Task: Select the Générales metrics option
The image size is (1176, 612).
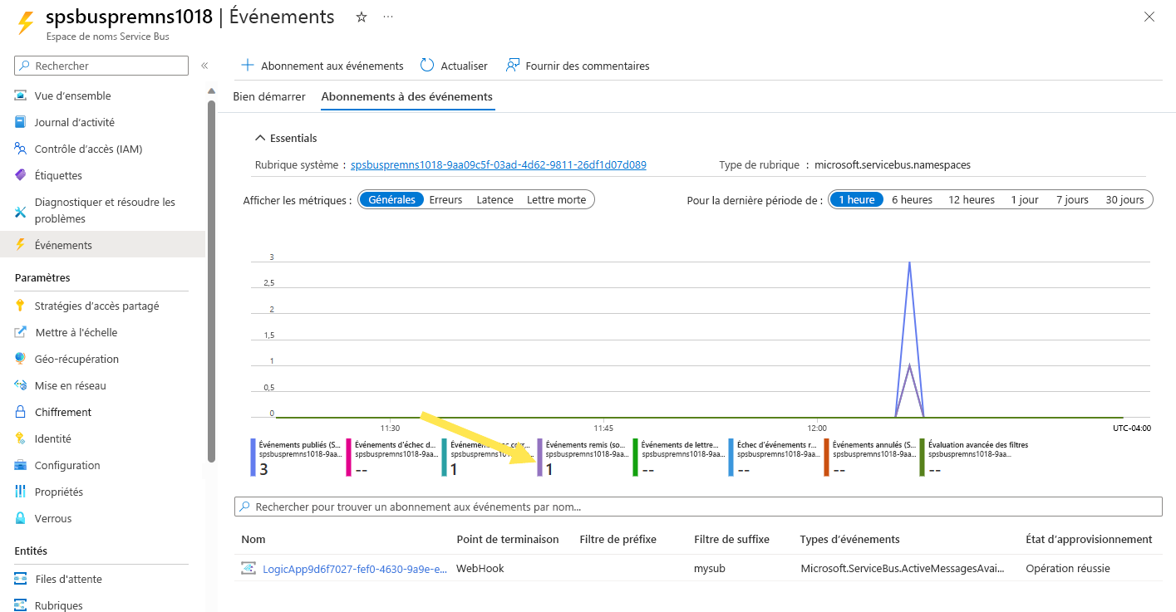Action: pyautogui.click(x=392, y=199)
